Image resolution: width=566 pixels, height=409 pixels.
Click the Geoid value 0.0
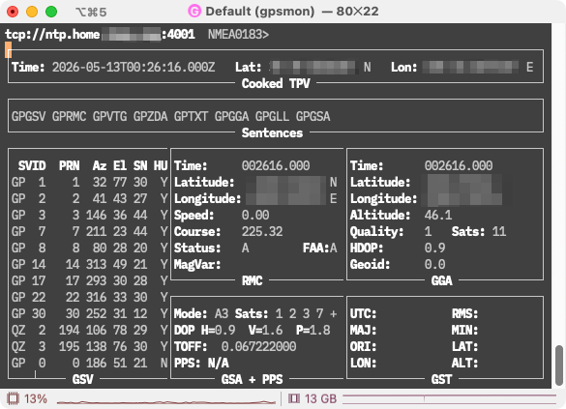434,264
